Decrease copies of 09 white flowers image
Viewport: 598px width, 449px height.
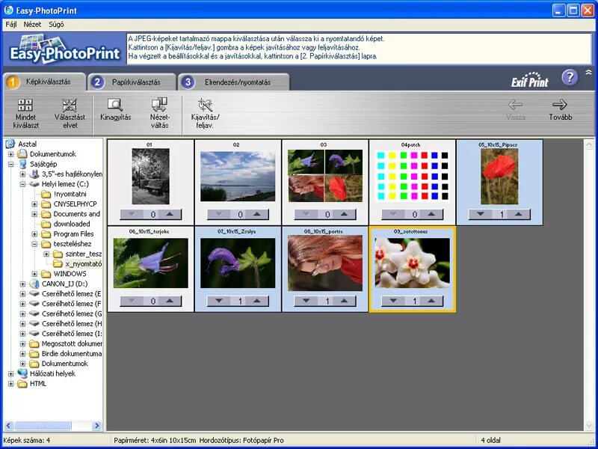(x=393, y=301)
